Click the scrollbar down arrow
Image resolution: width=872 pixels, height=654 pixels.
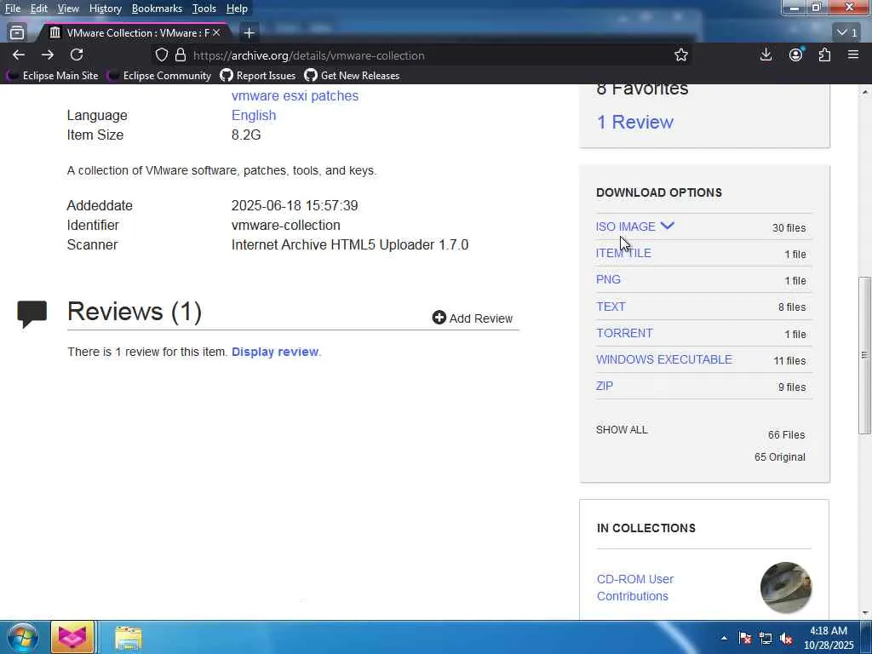(x=864, y=613)
